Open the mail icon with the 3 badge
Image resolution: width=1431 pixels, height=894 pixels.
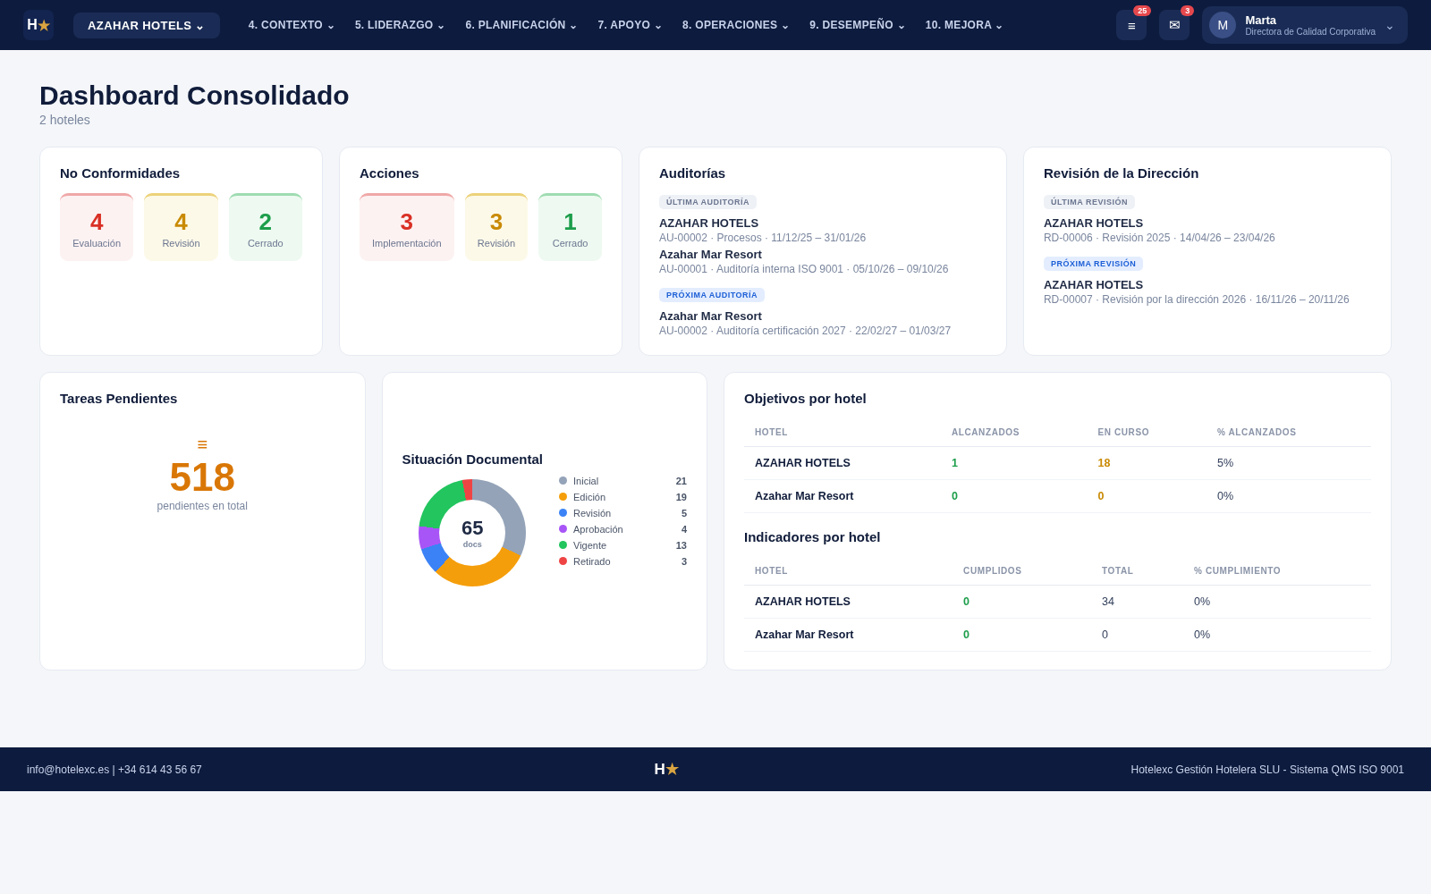(1174, 25)
